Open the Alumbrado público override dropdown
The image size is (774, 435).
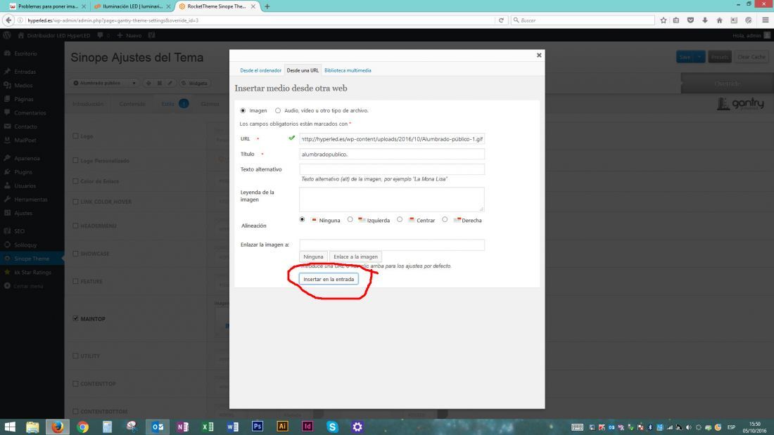104,84
